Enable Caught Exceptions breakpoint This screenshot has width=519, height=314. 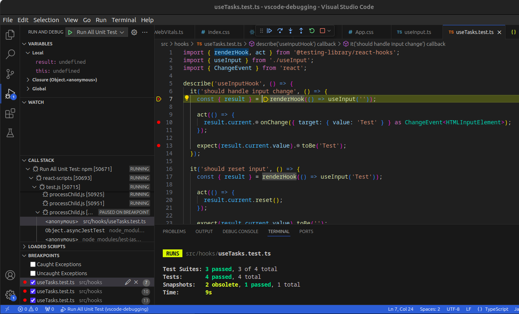[33, 265]
